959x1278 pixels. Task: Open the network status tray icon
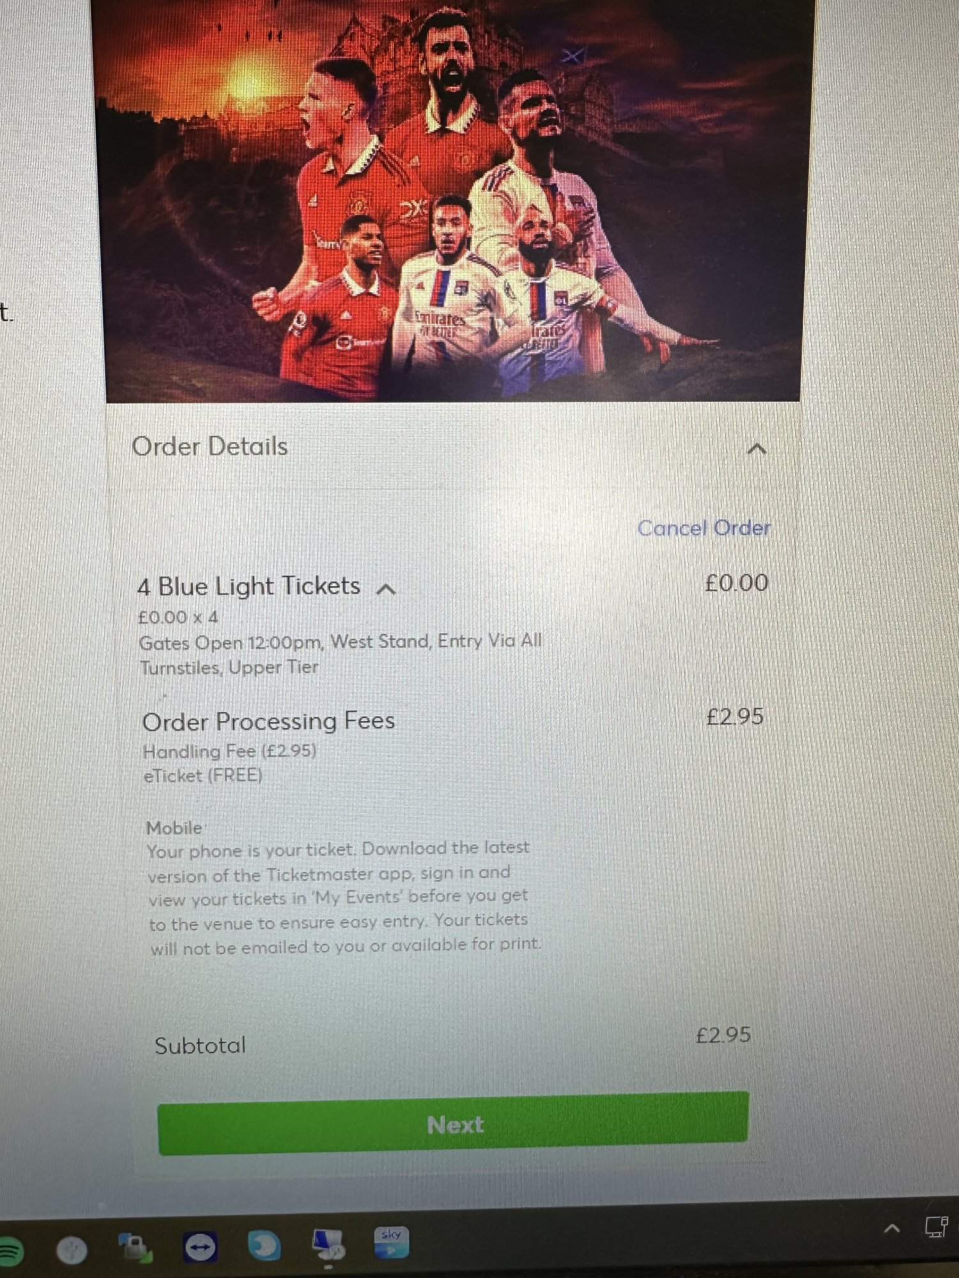937,1226
